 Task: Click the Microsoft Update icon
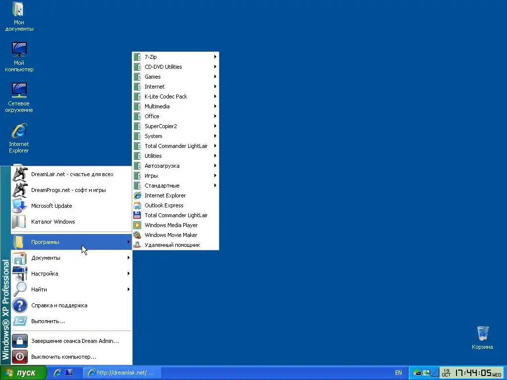tap(19, 206)
